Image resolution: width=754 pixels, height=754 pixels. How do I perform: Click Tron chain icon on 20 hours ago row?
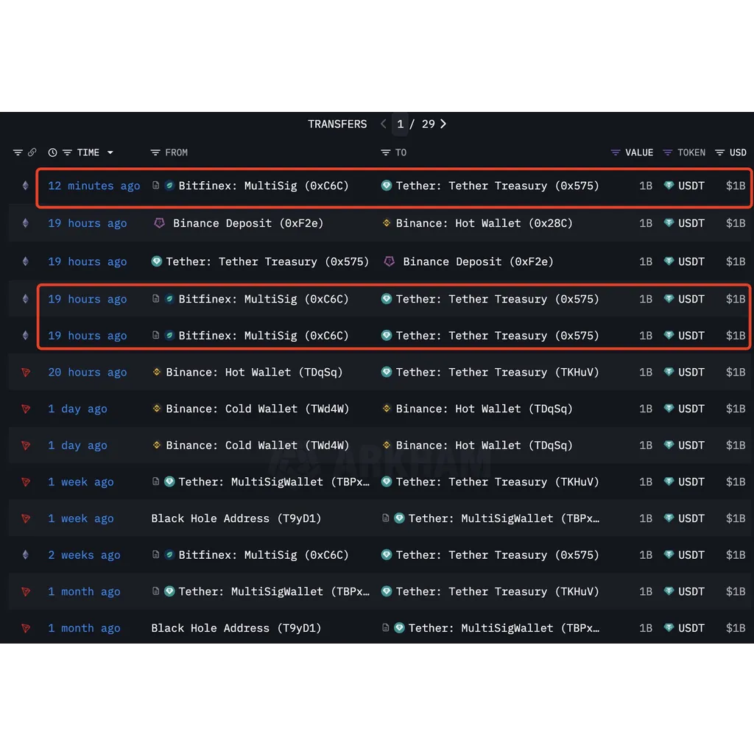click(x=26, y=372)
